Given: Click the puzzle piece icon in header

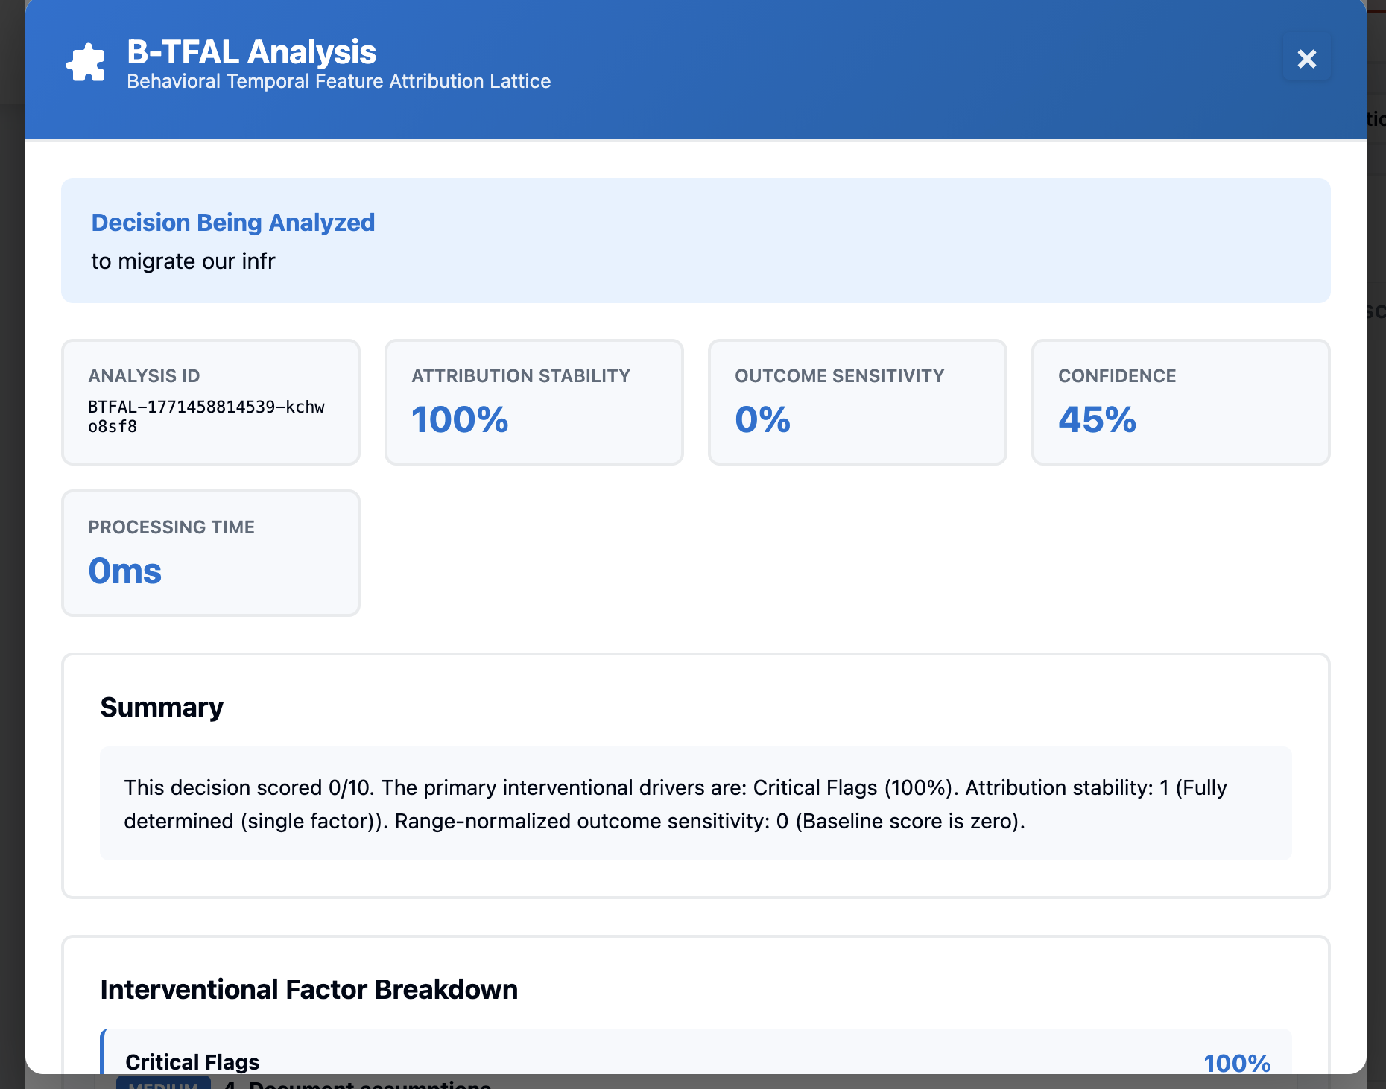Looking at the screenshot, I should [86, 63].
